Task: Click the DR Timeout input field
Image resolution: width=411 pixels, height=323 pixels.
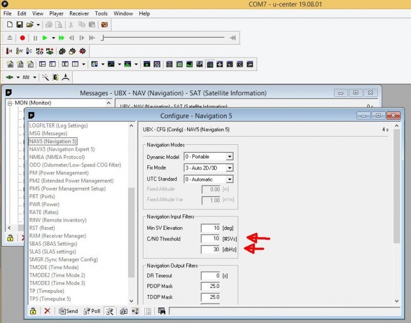Action: tap(210, 276)
